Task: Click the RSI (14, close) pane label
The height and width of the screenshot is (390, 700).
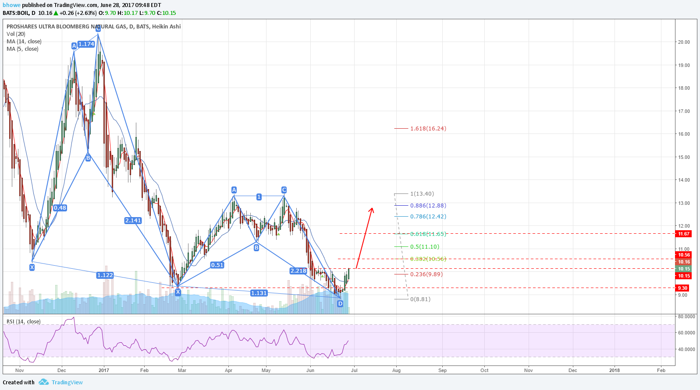Action: coord(24,321)
